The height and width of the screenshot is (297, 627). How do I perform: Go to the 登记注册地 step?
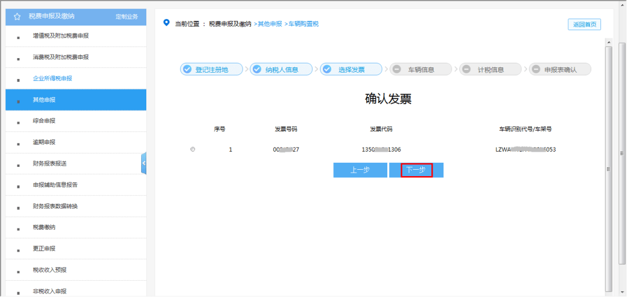pos(211,69)
